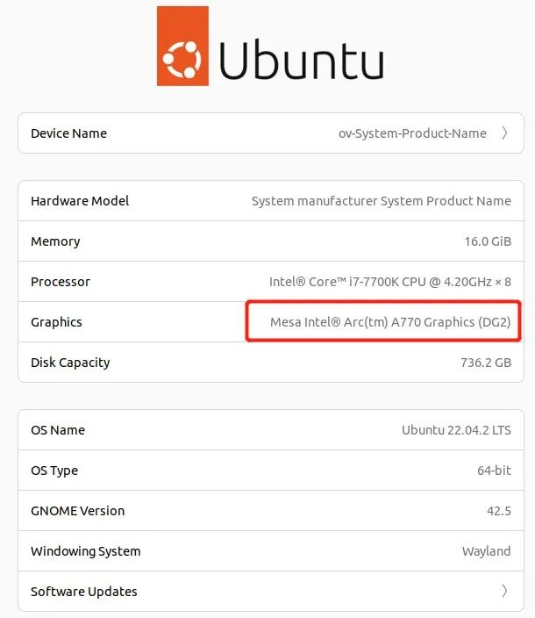The image size is (535, 618).
Task: Click the Disk Capacity row label
Action: (70, 363)
